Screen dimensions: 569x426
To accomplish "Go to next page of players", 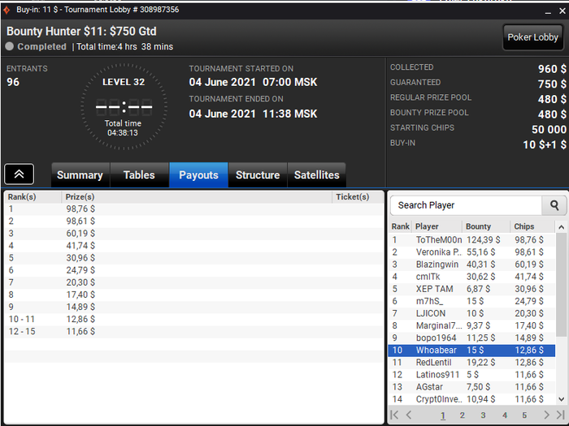I will click(546, 415).
